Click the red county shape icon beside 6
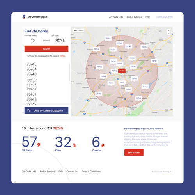The image size is (195, 195). coord(103,145)
